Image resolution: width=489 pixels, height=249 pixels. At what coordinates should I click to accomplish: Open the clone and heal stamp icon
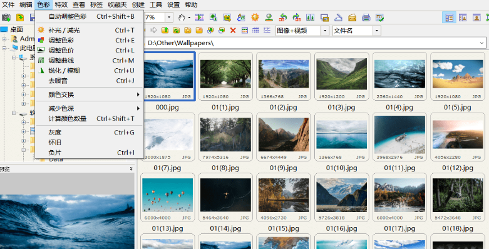coord(269,18)
